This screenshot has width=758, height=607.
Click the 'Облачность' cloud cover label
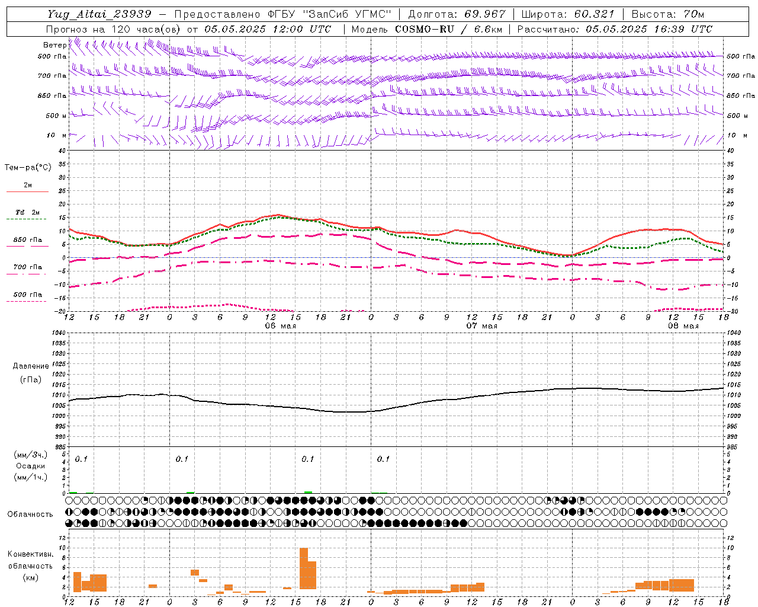[30, 515]
